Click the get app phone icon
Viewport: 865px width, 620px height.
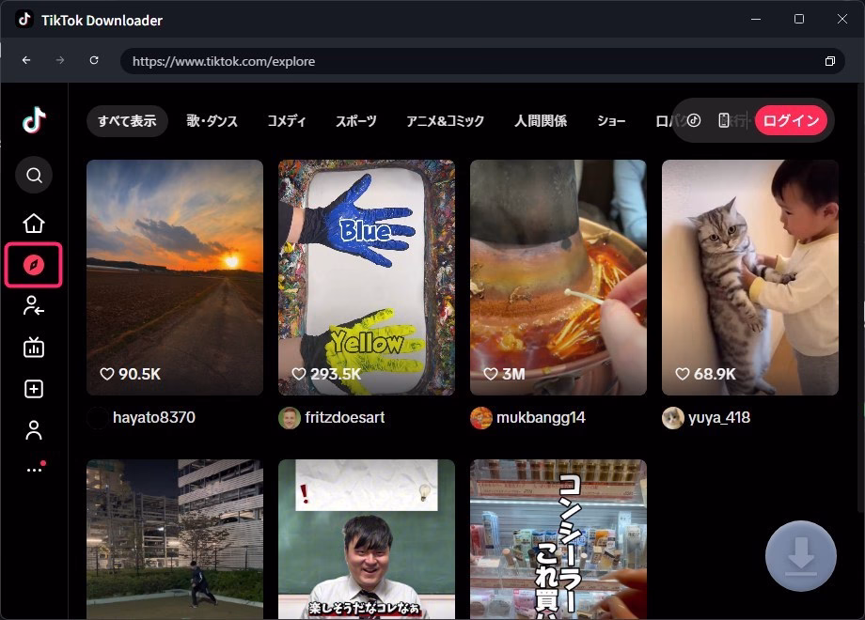(x=724, y=120)
